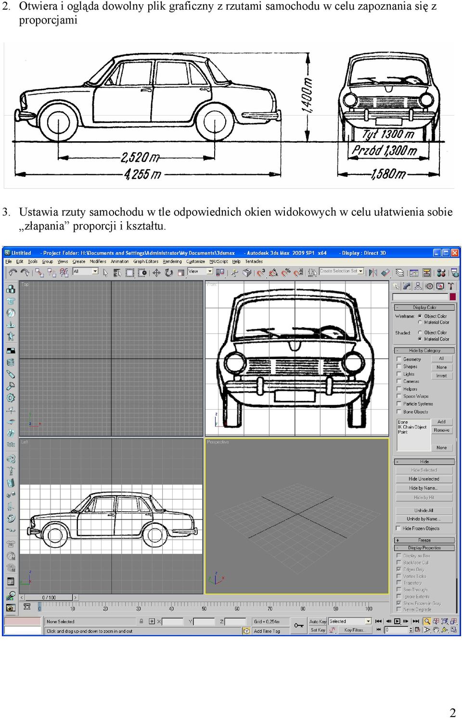
Task: Tick the Hide Frozen Objects checkbox
Action: pos(398,528)
